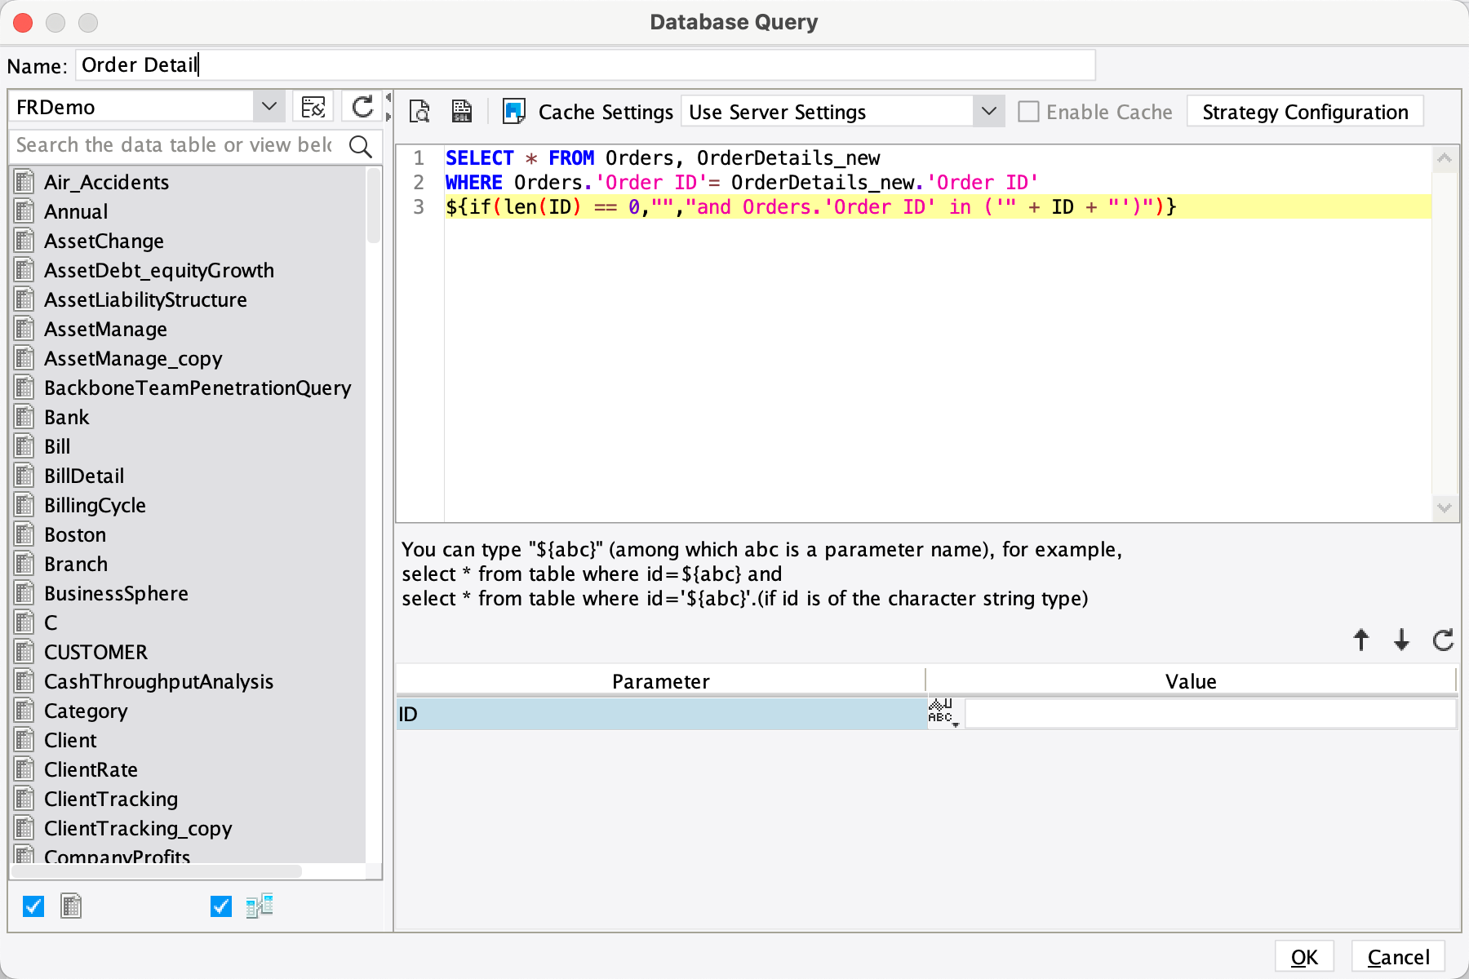Click line 3 of the SQL editor
Image resolution: width=1469 pixels, height=979 pixels.
point(938,206)
